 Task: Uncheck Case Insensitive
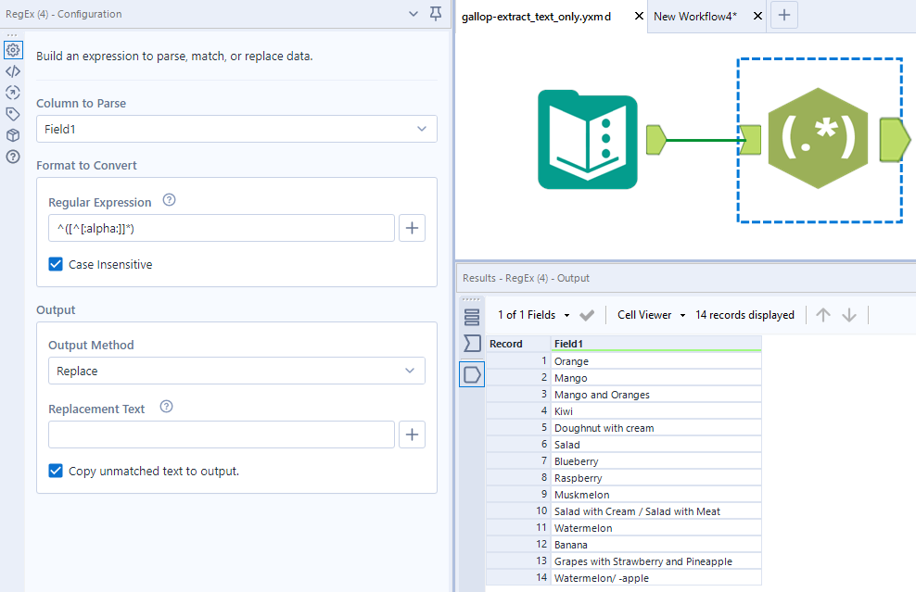[x=56, y=264]
